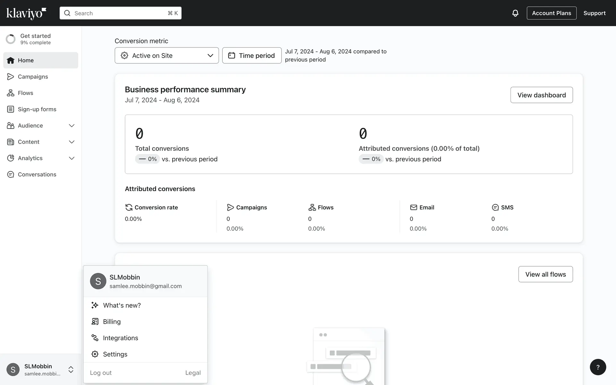Click the View dashboard button

(541, 95)
